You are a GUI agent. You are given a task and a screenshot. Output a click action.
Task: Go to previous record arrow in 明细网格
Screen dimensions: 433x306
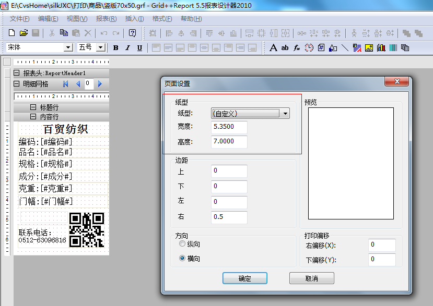pyautogui.click(x=78, y=84)
